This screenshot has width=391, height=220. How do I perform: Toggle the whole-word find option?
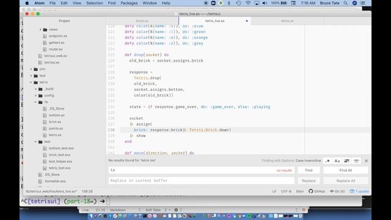pos(356,161)
